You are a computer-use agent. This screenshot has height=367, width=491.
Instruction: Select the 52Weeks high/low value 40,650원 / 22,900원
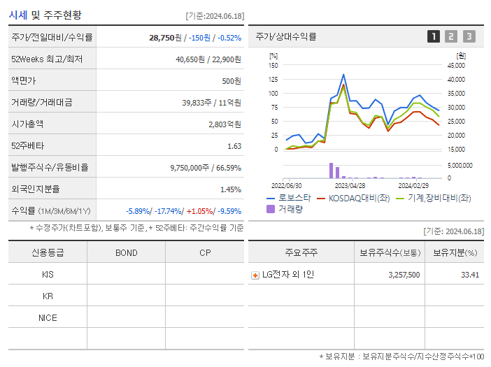(x=208, y=59)
